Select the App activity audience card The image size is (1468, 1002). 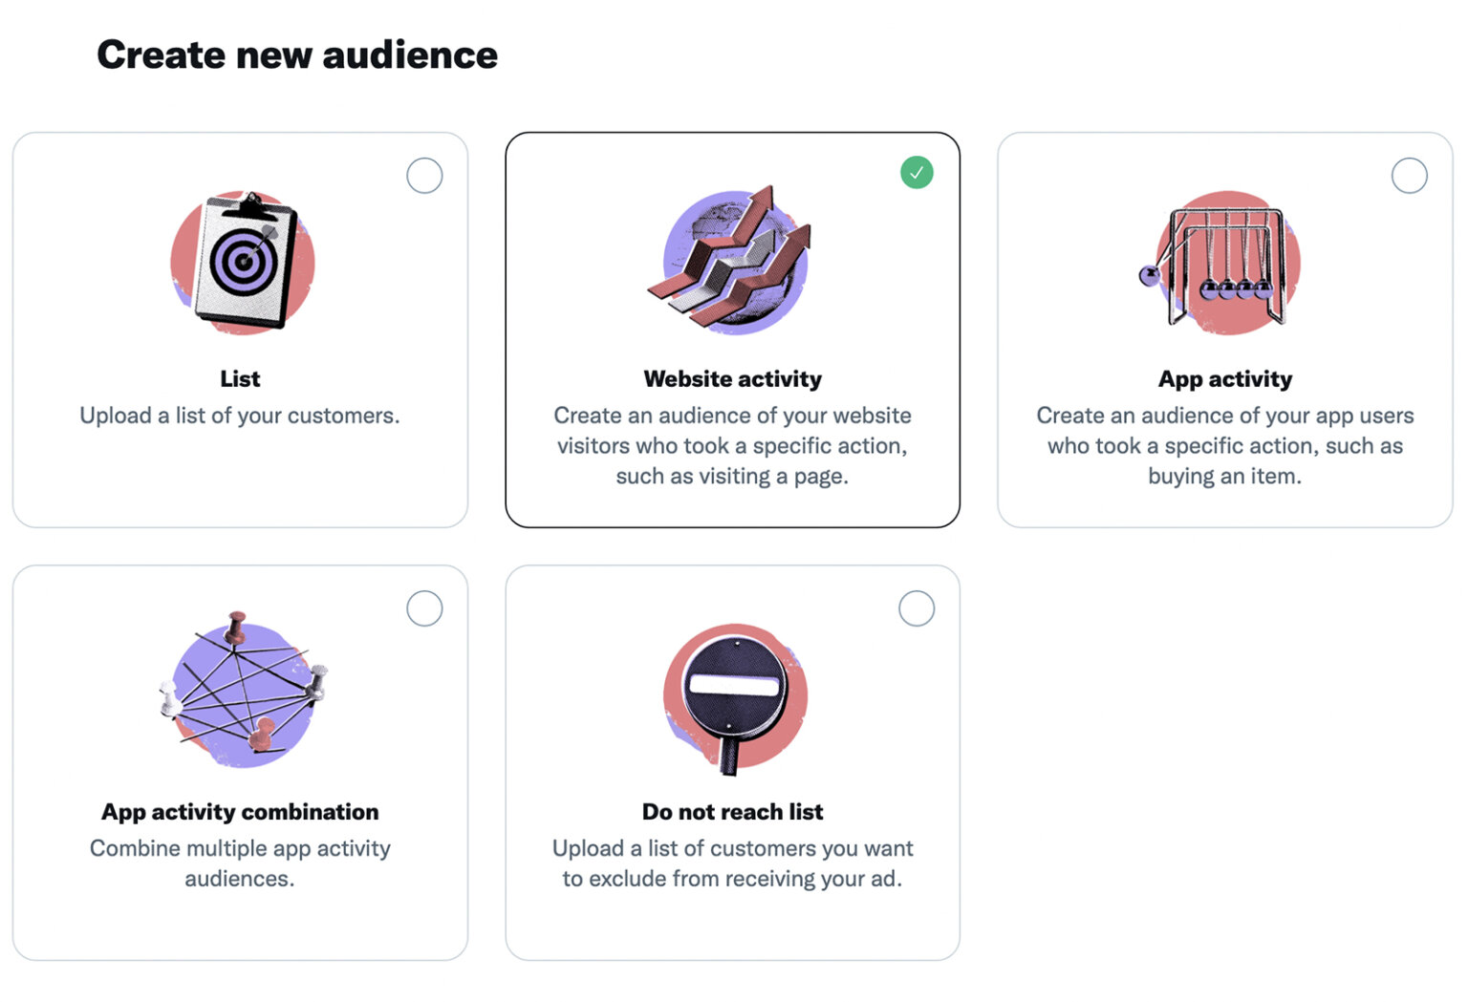point(1224,330)
